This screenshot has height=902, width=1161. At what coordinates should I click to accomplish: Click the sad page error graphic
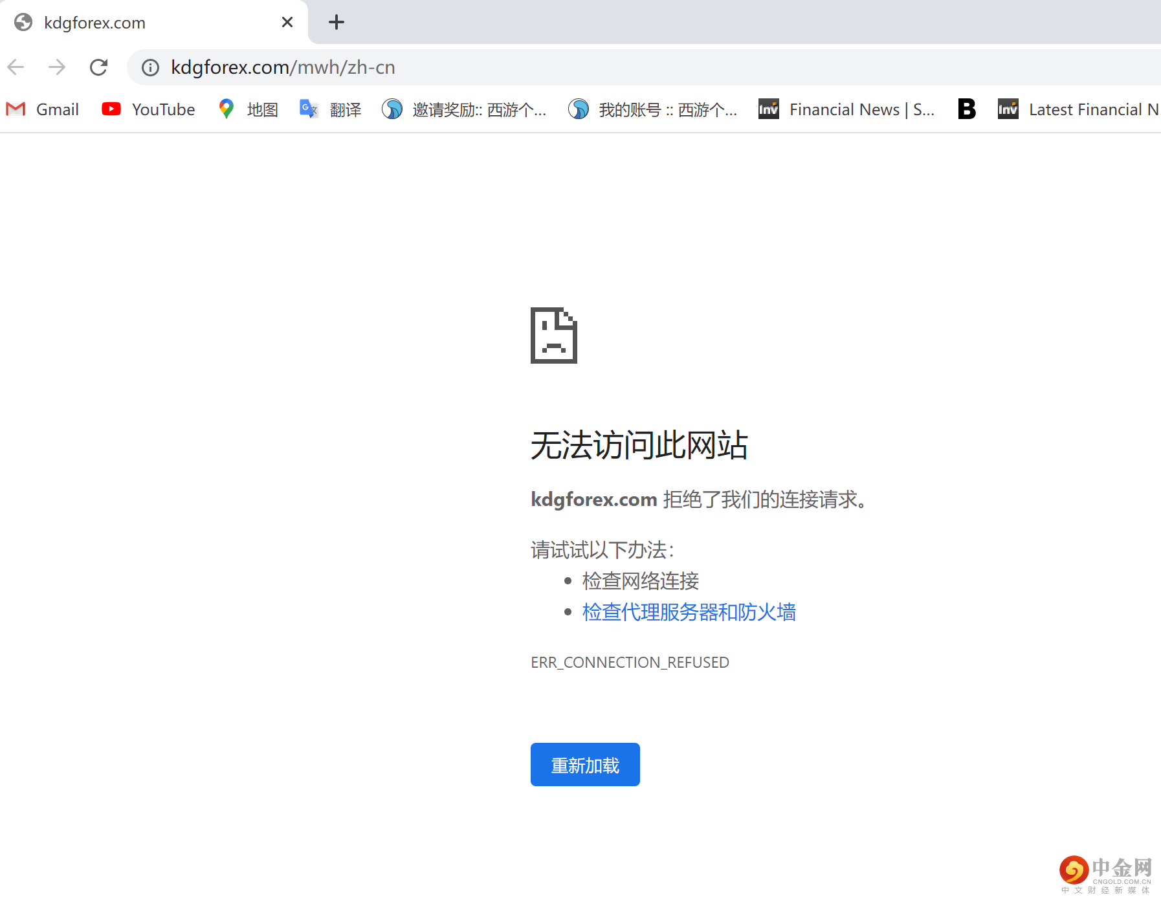coord(553,336)
